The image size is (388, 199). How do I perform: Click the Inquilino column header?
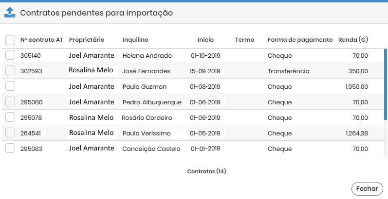[135, 40]
